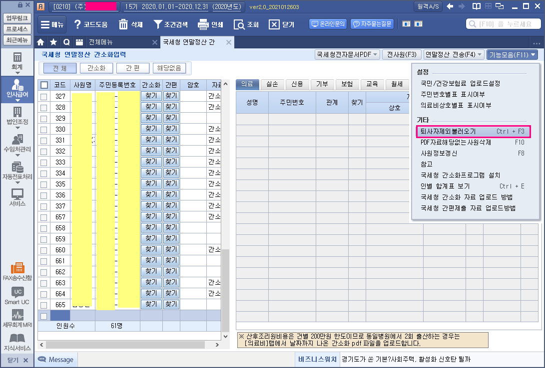Open the book icon in title bar
The image size is (545, 368).
coord(476,6)
